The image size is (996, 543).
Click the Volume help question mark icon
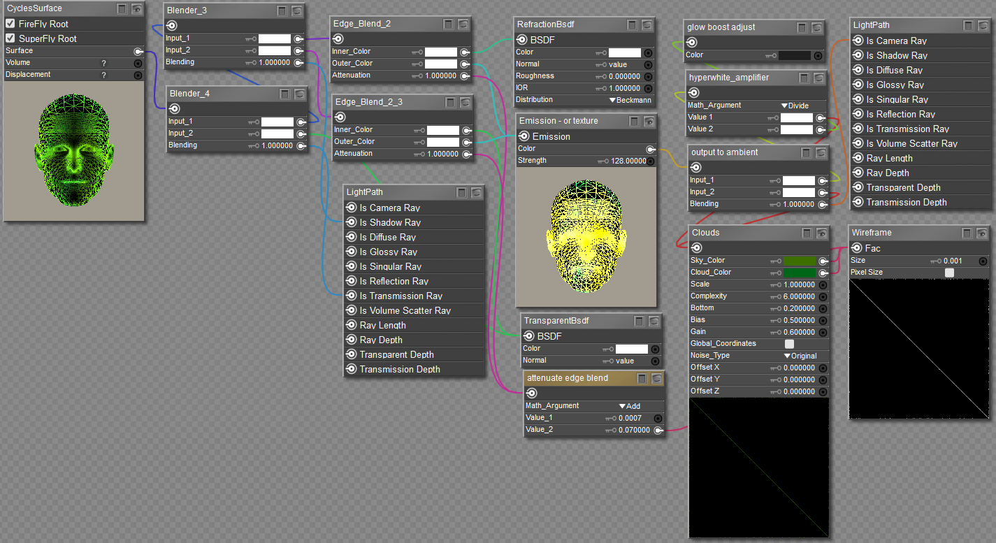point(104,63)
